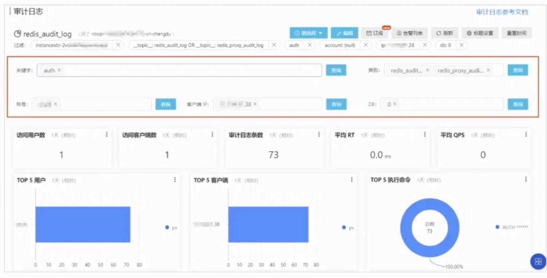Open the 审计日志条数 card options menu
This screenshot has height=278, width=547.
[319, 134]
